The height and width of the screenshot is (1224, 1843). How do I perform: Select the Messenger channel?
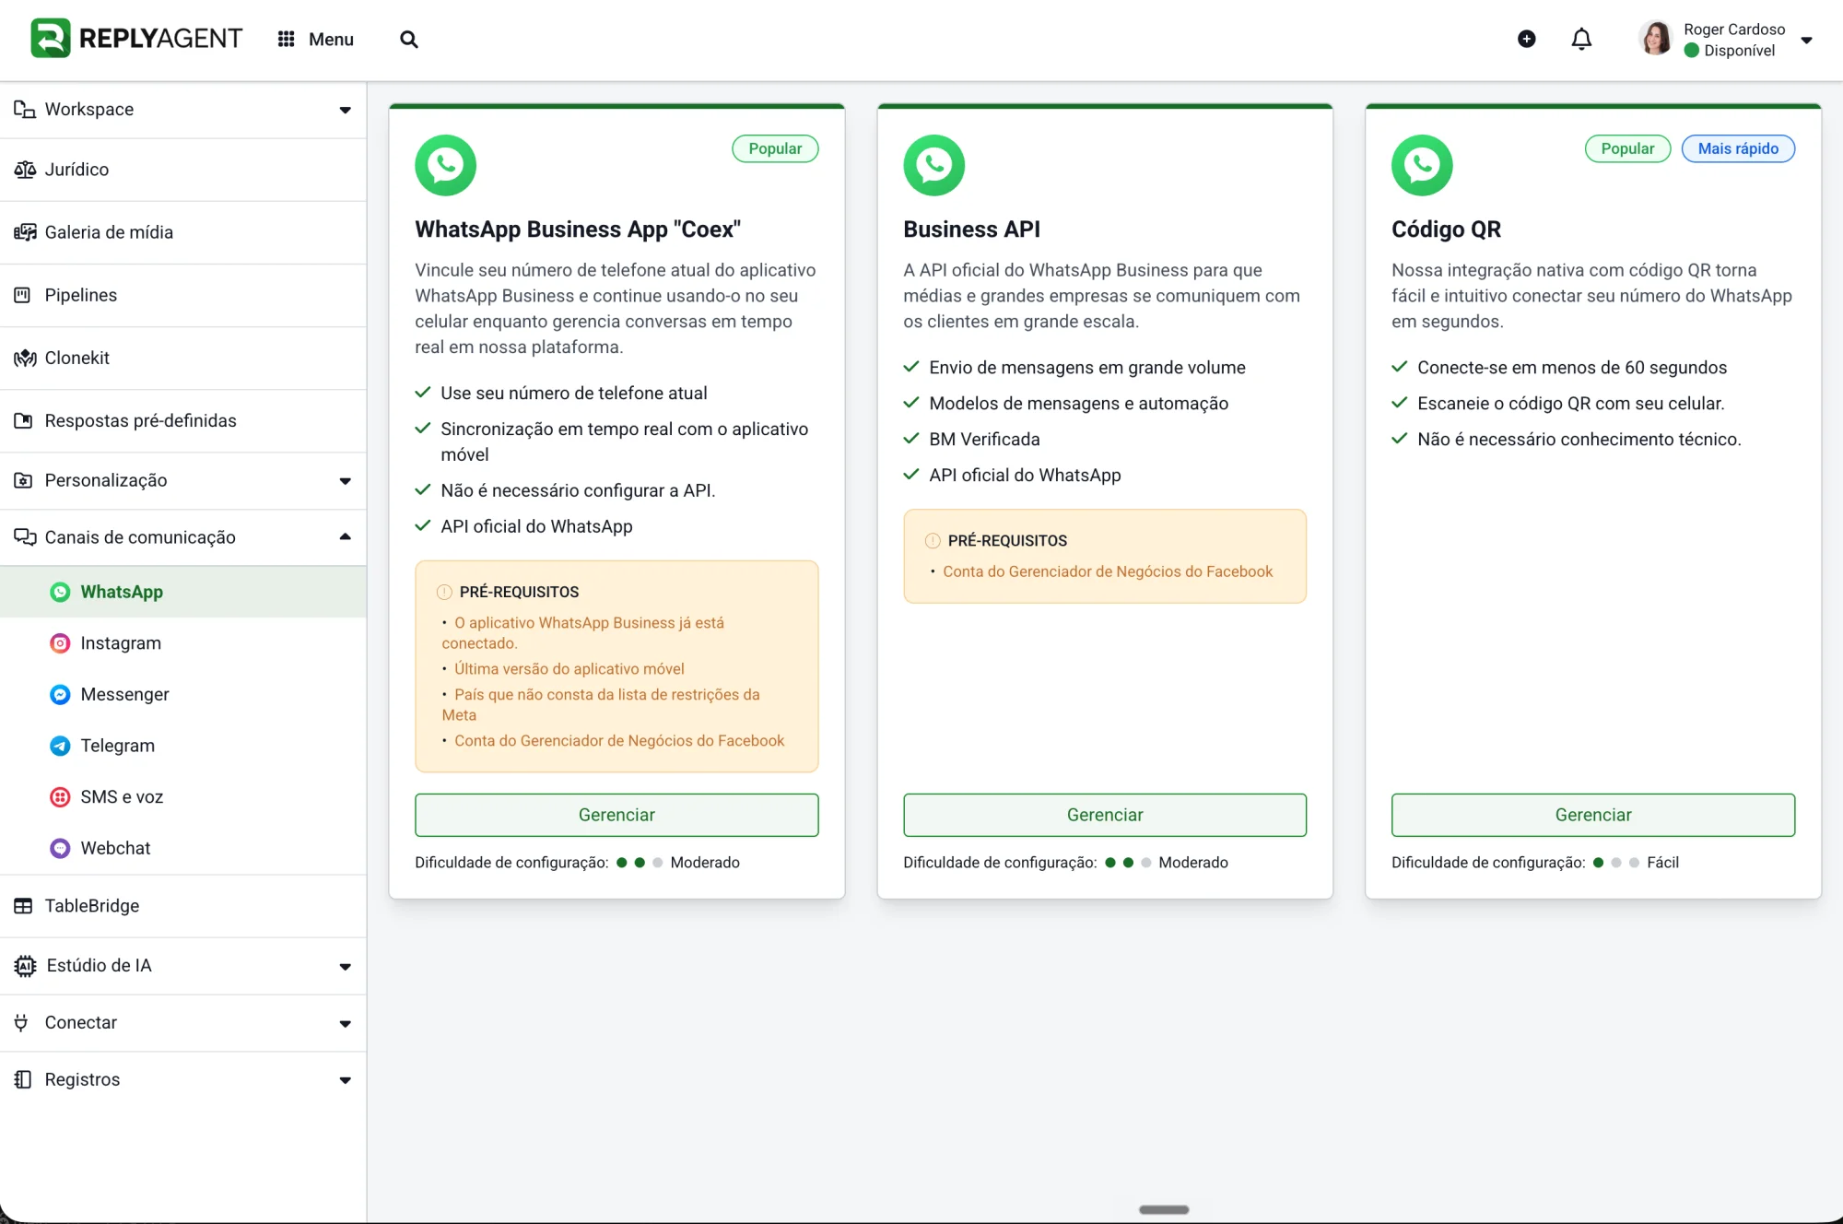(x=183, y=695)
